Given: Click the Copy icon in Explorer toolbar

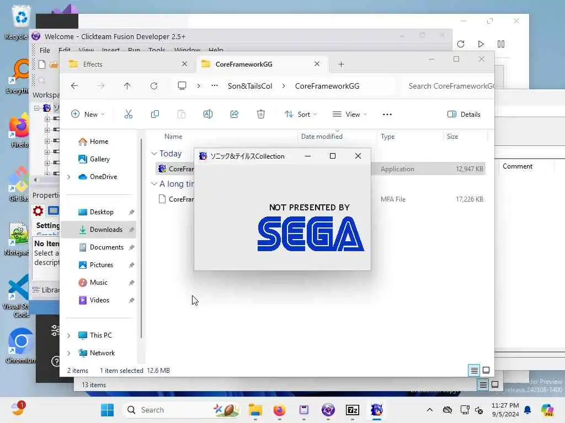Looking at the screenshot, I should [x=155, y=115].
